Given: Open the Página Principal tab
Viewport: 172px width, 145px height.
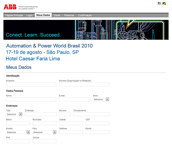Looking at the screenshot, I should [14, 15].
